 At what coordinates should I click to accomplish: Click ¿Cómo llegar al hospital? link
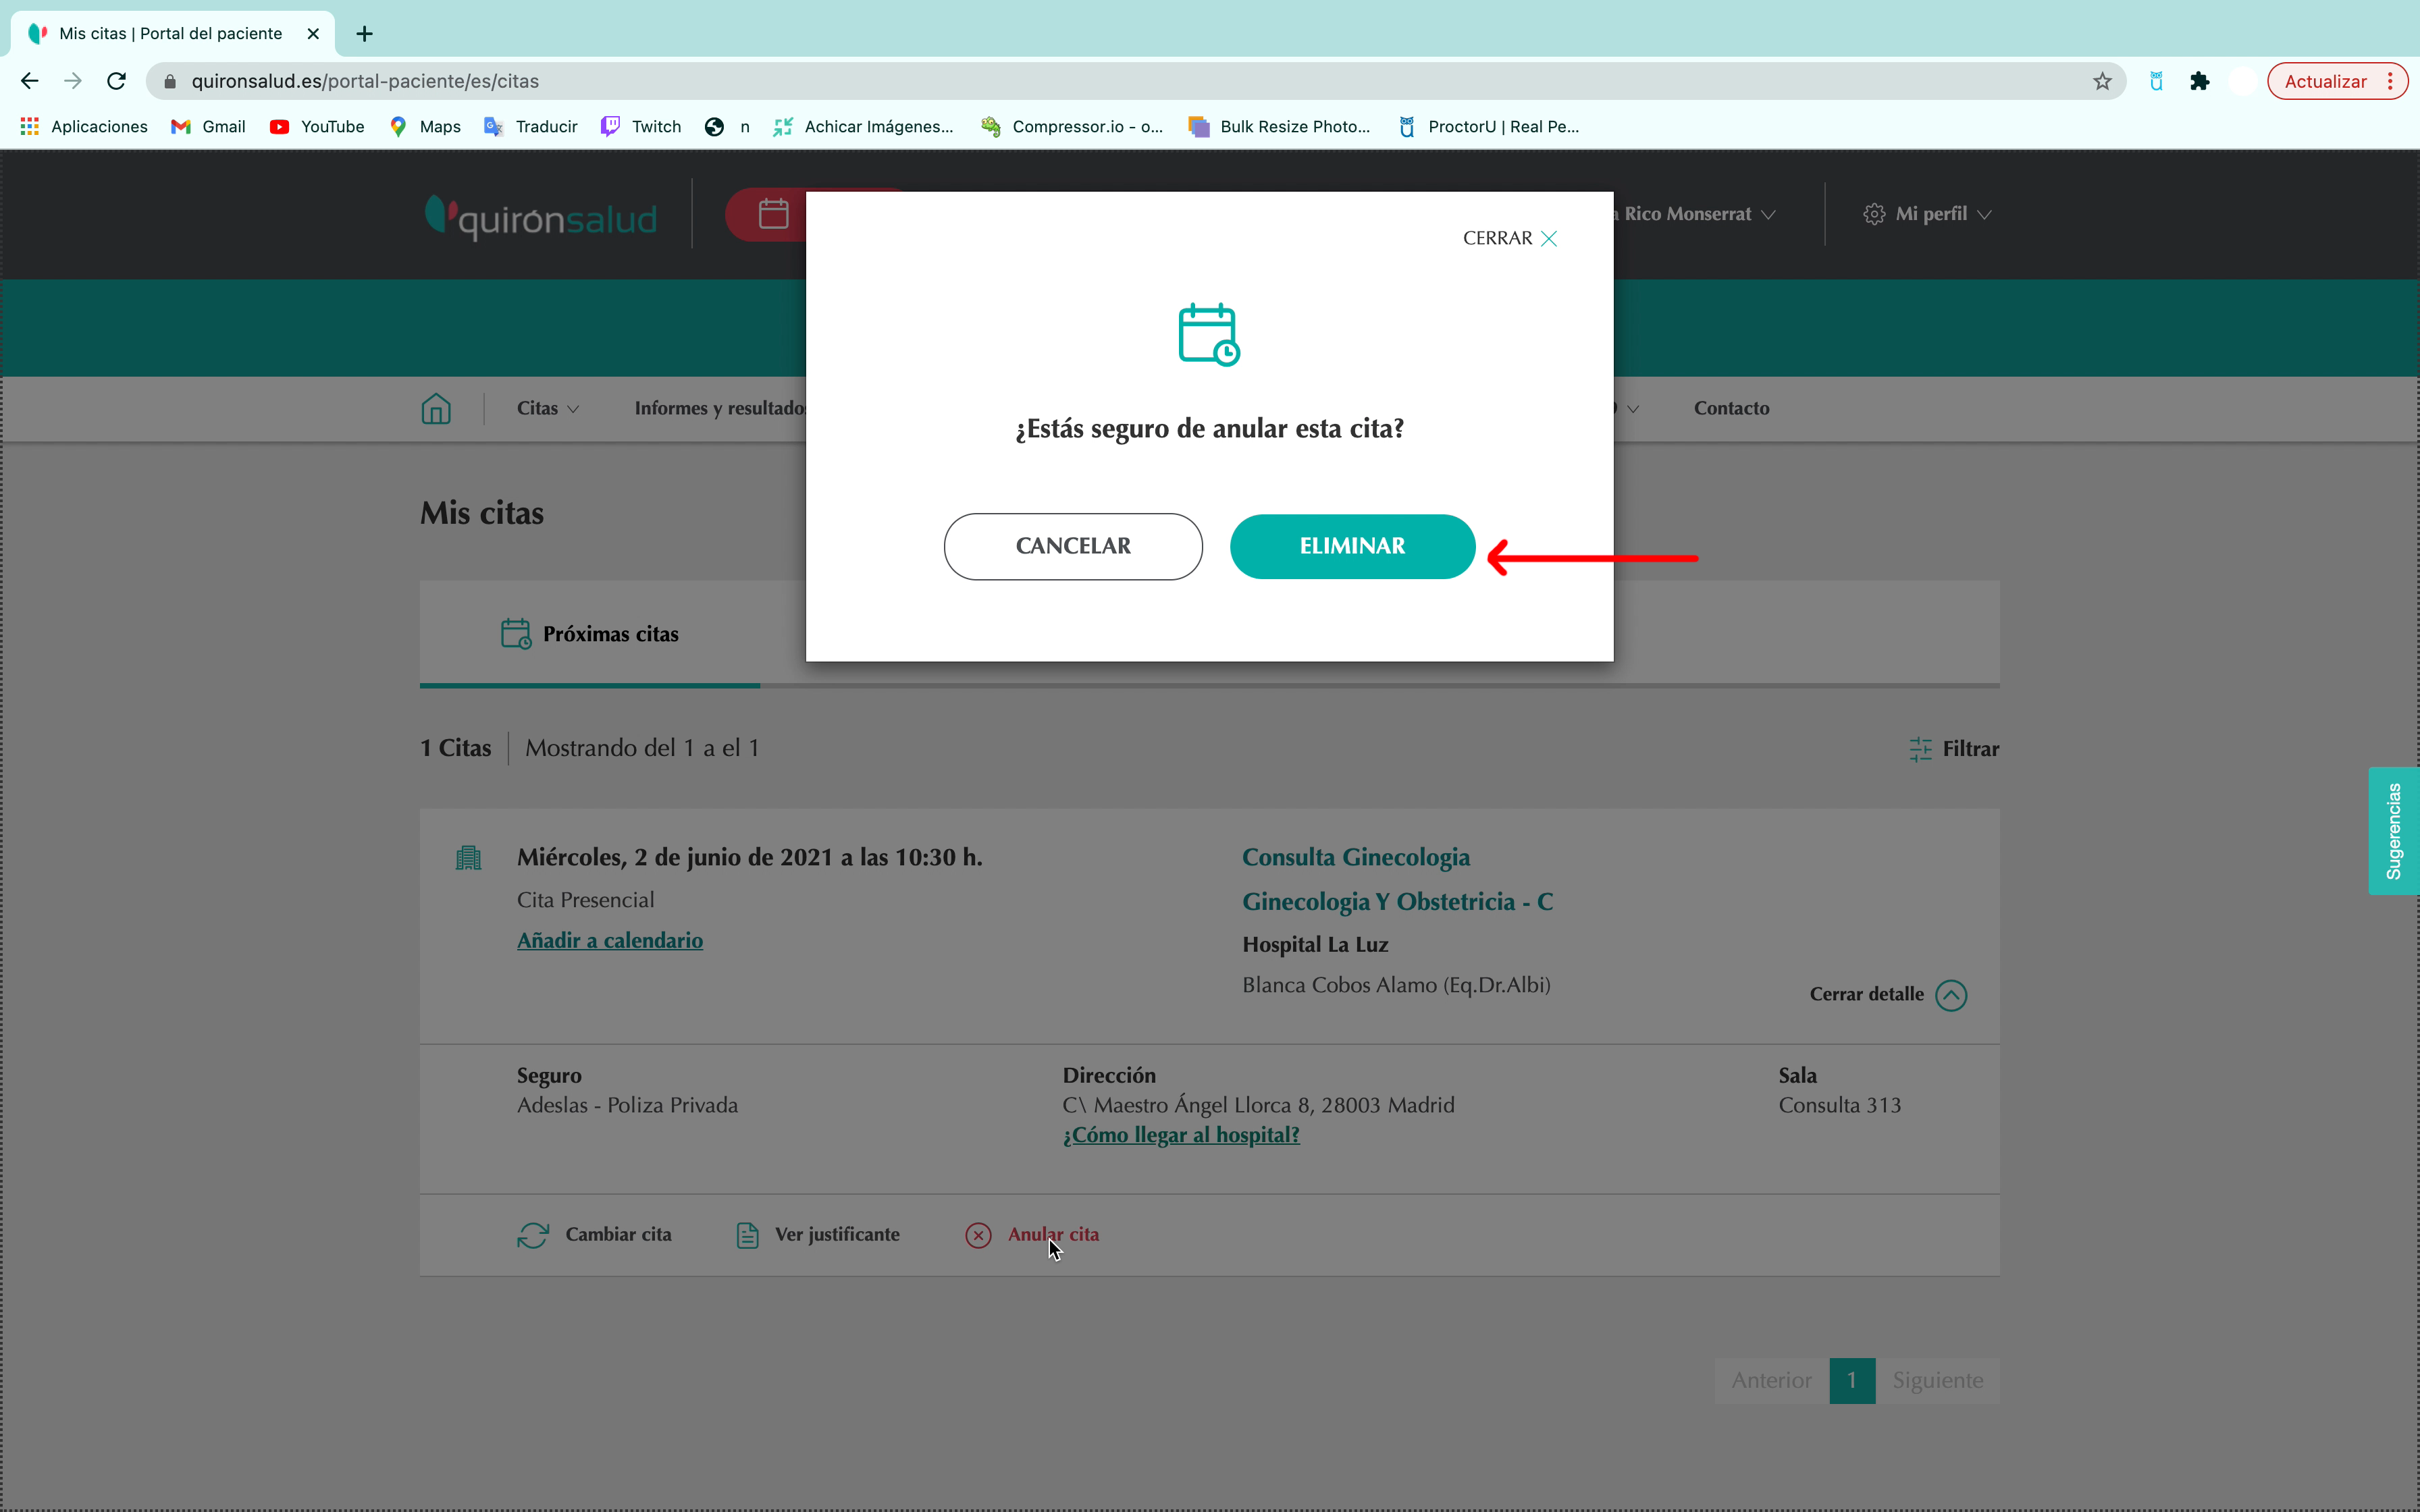tap(1181, 1135)
